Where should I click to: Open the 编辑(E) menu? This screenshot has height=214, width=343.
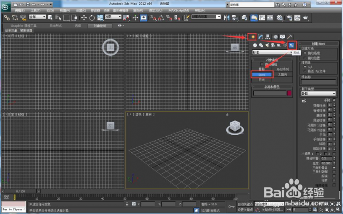pos(20,10)
